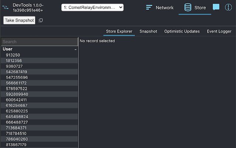Collapse the User record group

(75, 49)
